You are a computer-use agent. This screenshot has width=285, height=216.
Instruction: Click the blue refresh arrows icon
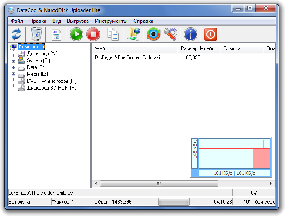click(16, 34)
